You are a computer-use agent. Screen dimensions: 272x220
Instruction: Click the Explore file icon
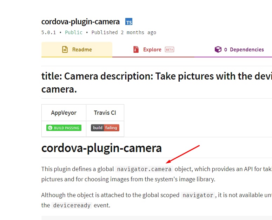(x=136, y=50)
